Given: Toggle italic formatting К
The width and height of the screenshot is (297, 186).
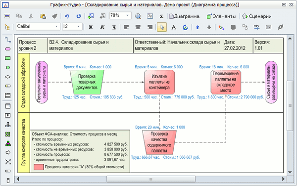Looking at the screenshot, I should (102, 27).
